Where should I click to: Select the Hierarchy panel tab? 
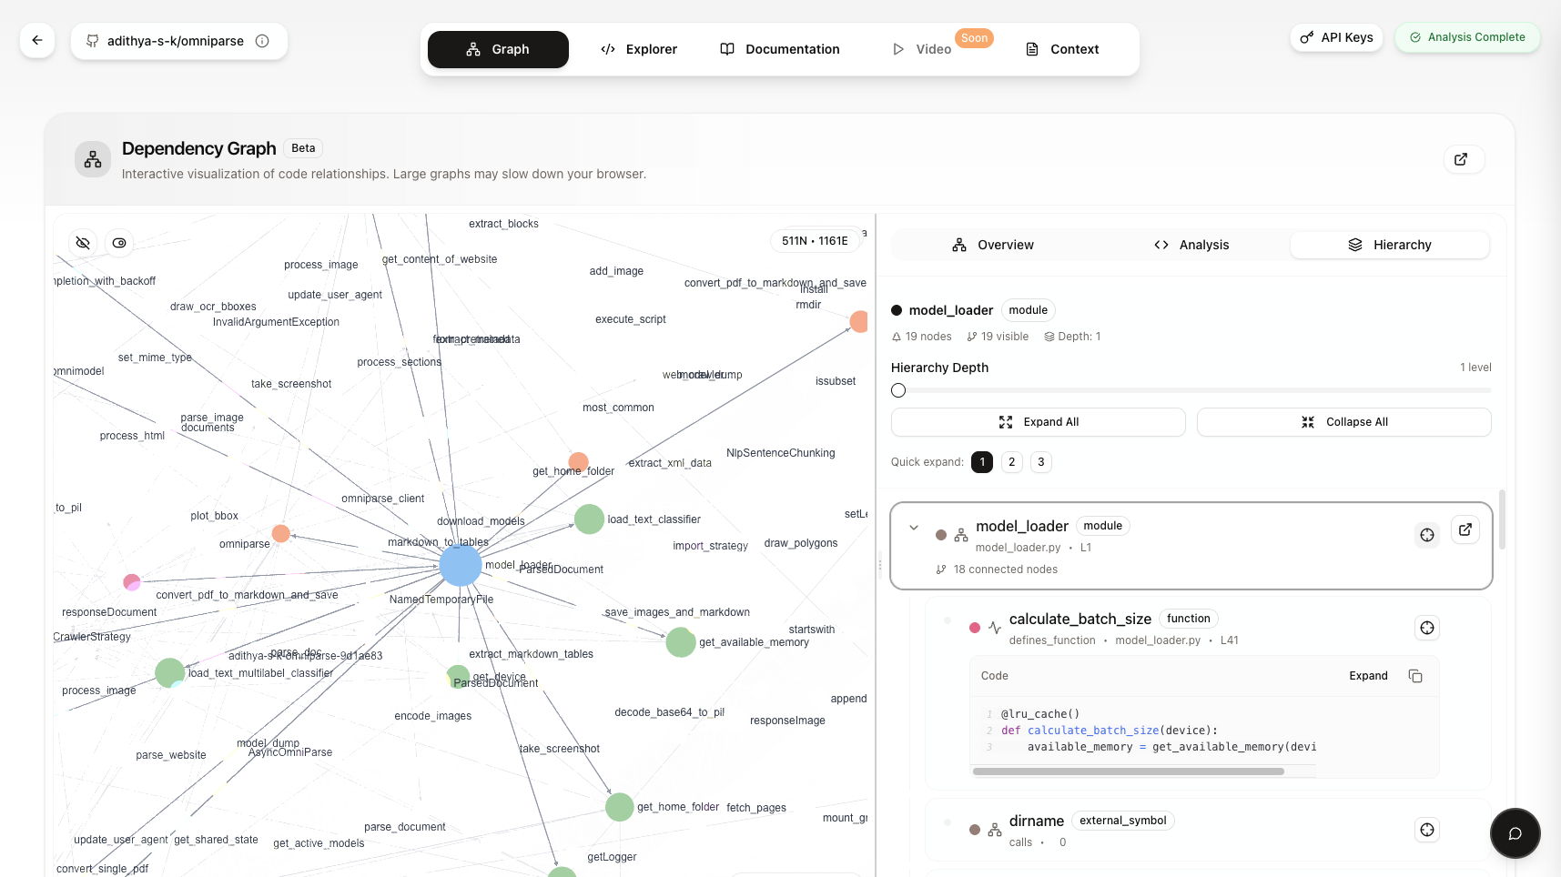coord(1390,245)
